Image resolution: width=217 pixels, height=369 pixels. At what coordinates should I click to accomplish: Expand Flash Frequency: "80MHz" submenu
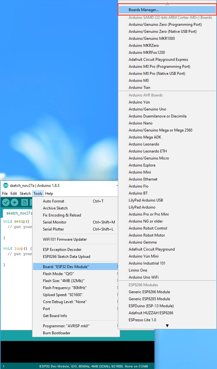tap(76, 288)
